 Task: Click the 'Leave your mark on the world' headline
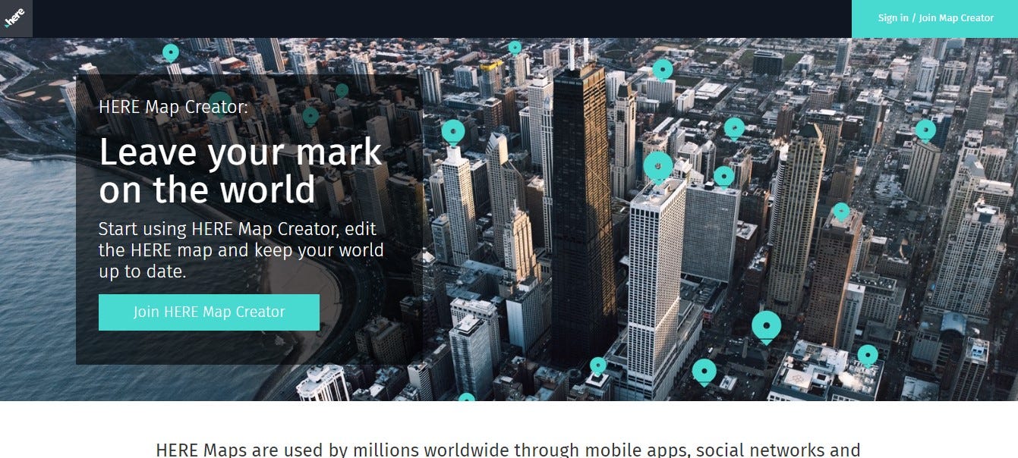(241, 171)
